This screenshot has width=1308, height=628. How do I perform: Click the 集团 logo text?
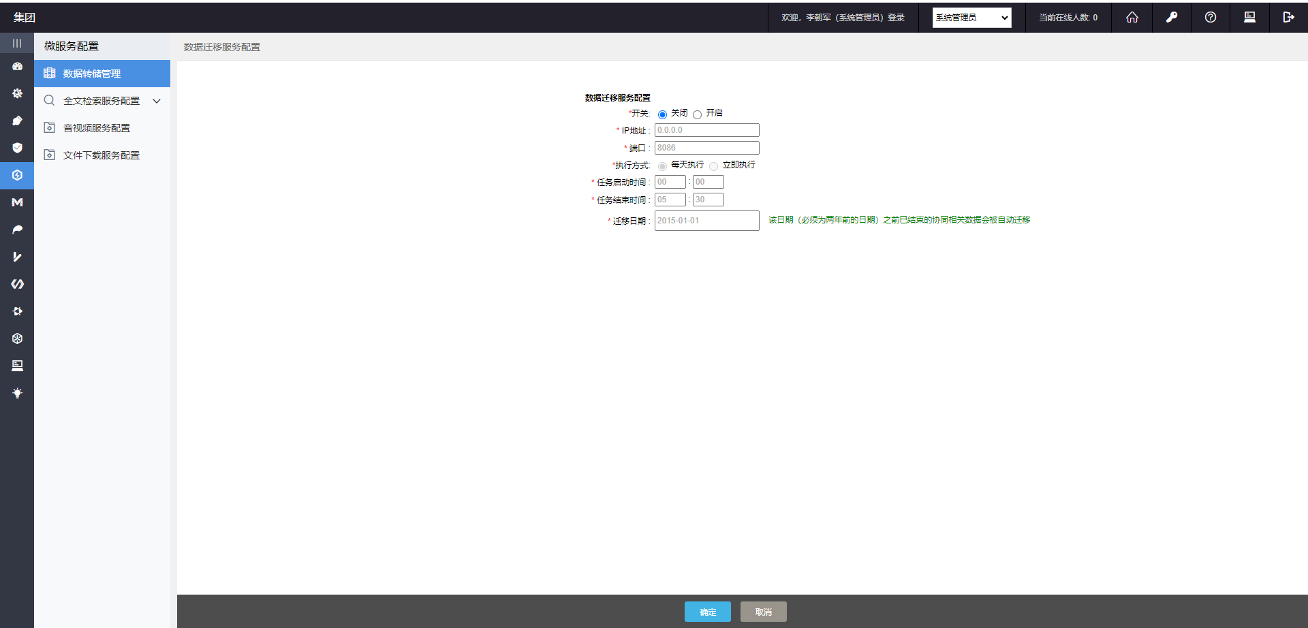(25, 18)
